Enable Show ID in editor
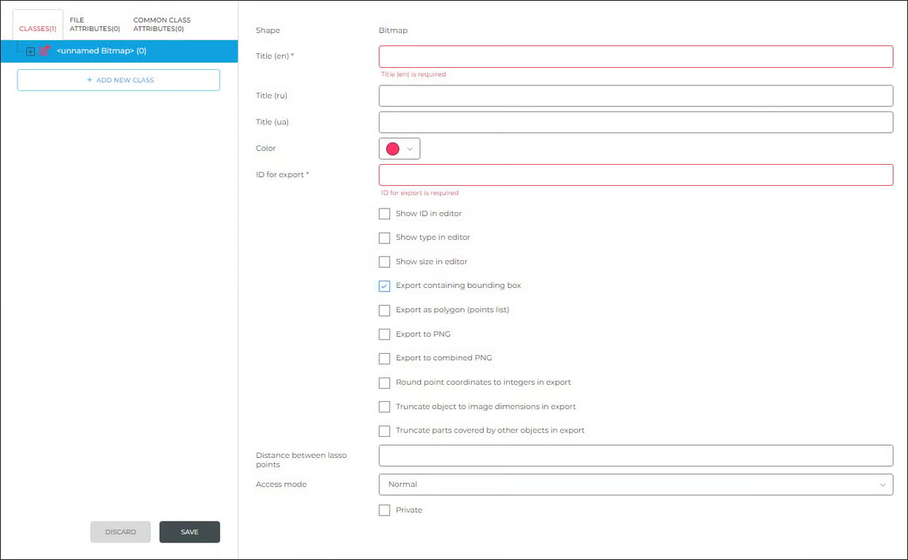 (x=384, y=214)
